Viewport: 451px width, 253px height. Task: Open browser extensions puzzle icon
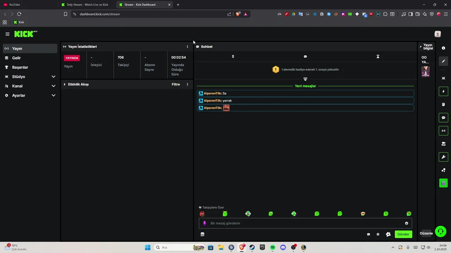385,14
